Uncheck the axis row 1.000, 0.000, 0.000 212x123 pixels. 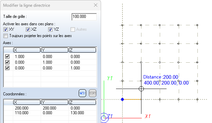tap(7, 56)
